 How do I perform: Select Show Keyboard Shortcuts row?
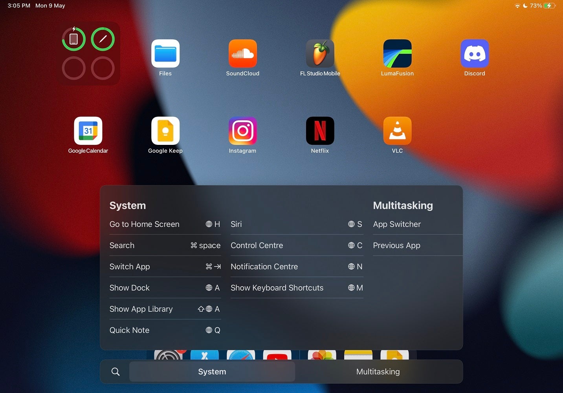tap(297, 288)
